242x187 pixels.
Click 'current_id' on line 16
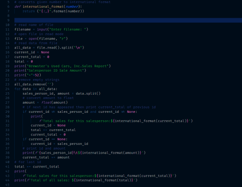click(25, 52)
